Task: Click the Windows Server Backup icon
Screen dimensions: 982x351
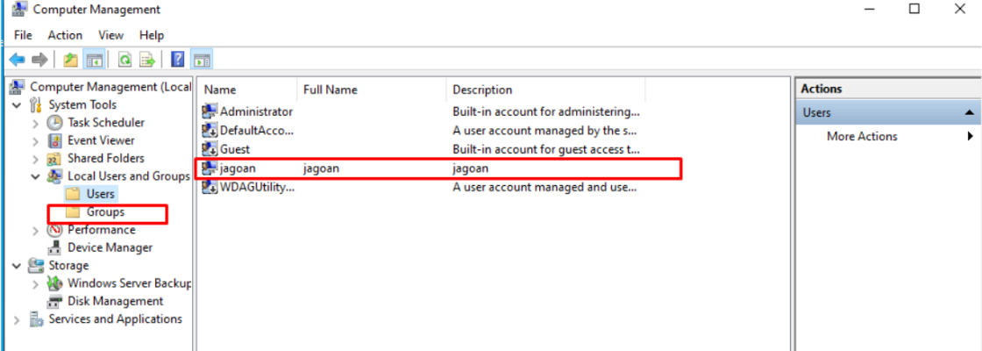Action: pyautogui.click(x=55, y=283)
